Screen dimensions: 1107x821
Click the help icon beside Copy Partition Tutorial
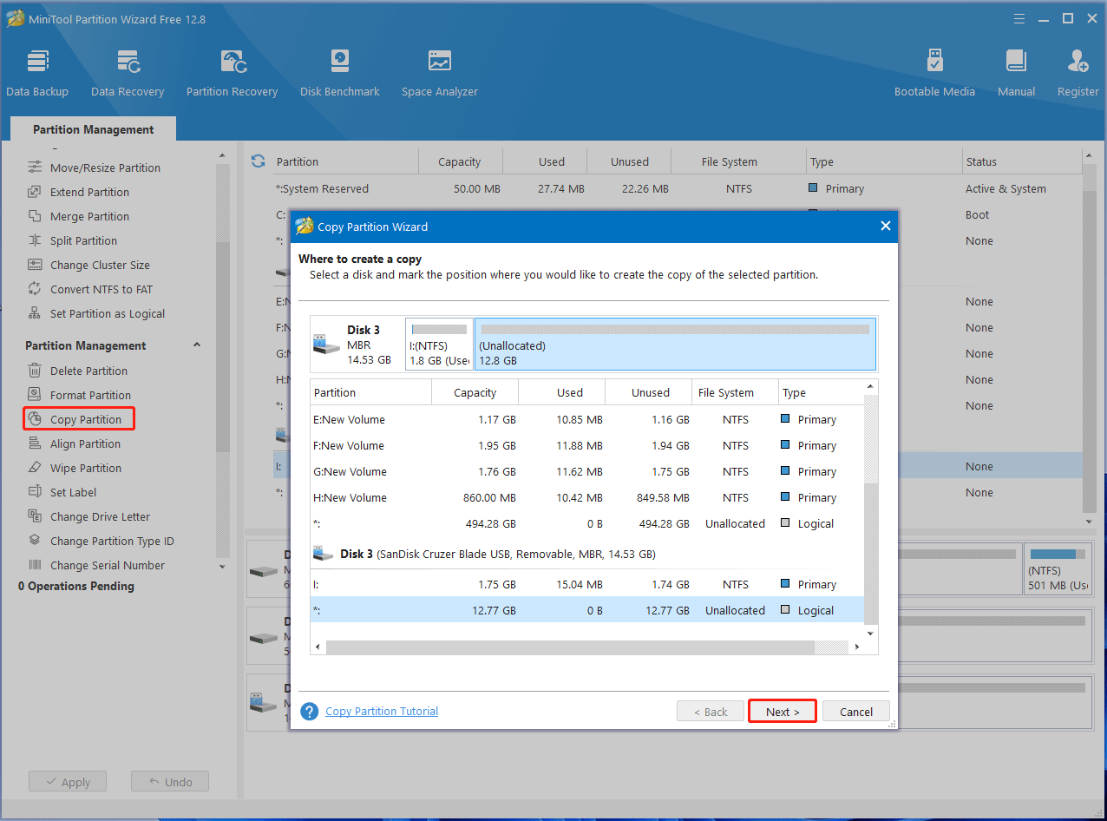pos(310,712)
